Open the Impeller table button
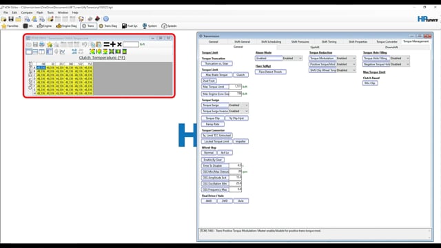Screen dimensions: 441x248 coord(240,141)
